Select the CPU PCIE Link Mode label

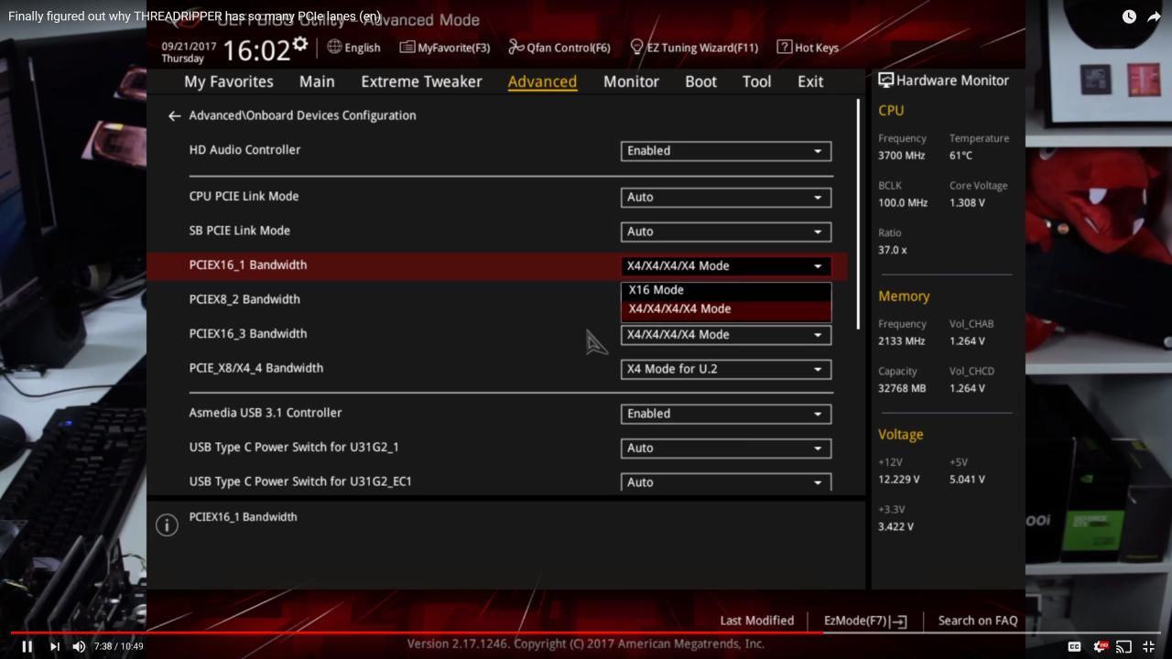244,196
